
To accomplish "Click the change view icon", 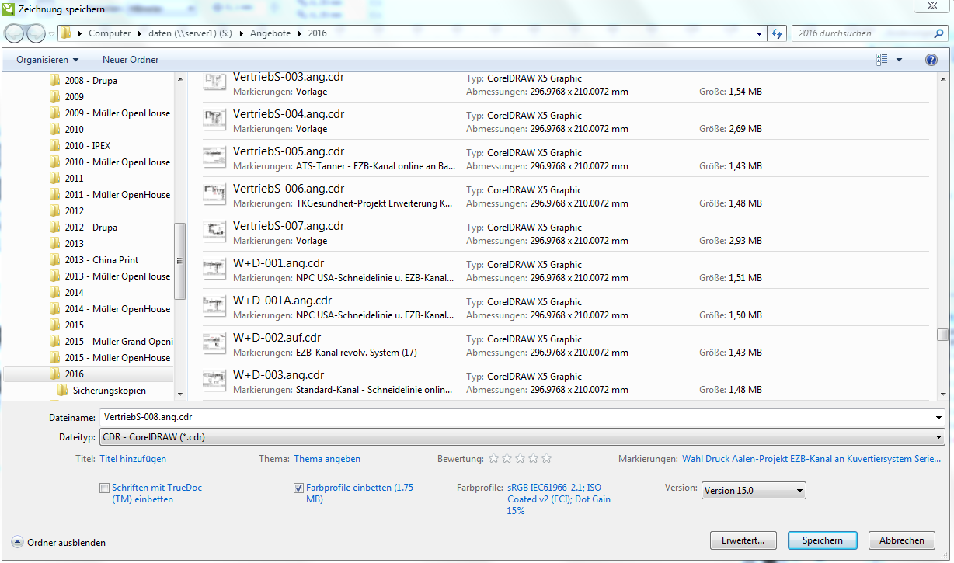I will tap(882, 60).
